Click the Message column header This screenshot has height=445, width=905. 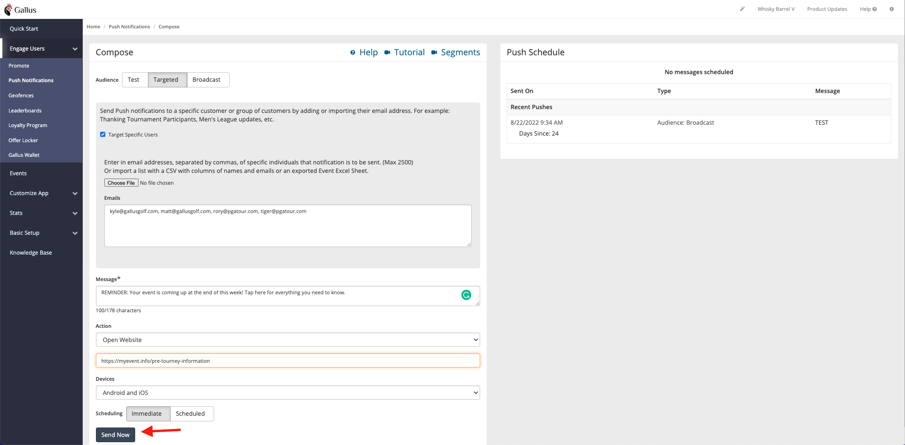tap(827, 91)
